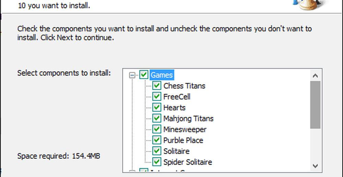Disable the Spider Solitaire checkbox
This screenshot has height=177, width=343.
click(157, 162)
